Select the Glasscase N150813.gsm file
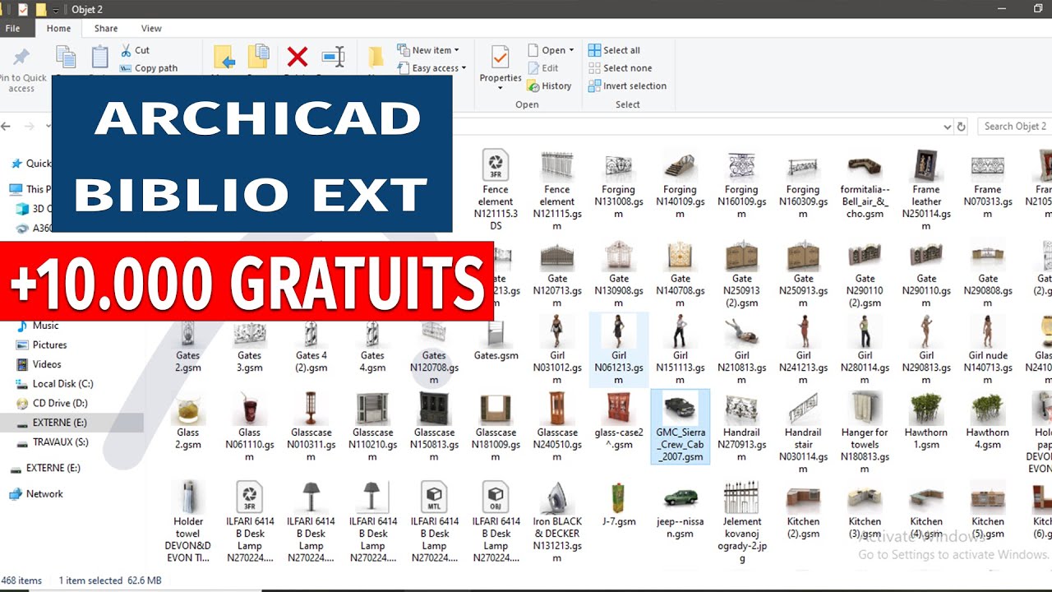 (x=434, y=427)
